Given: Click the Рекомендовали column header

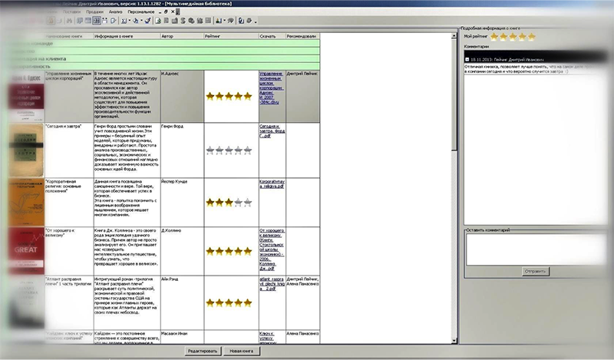Looking at the screenshot, I should coord(302,36).
